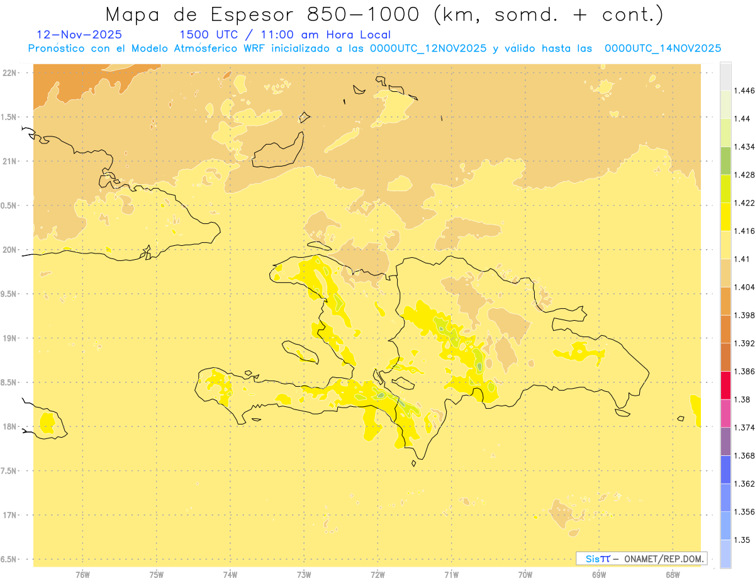Click the 8.5N latitude axis label
755x583 pixels.
click(x=9, y=382)
